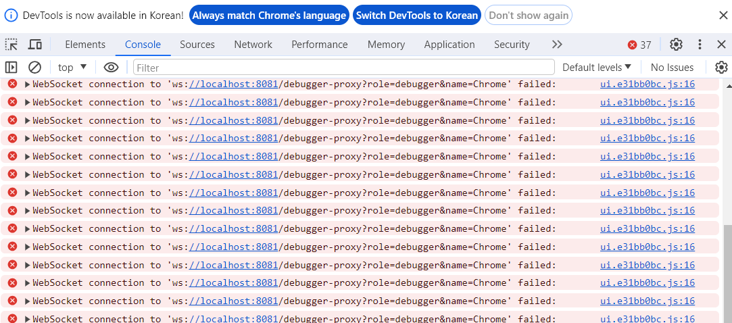Click the No Issues indicator
This screenshot has height=323, width=732.
point(673,67)
